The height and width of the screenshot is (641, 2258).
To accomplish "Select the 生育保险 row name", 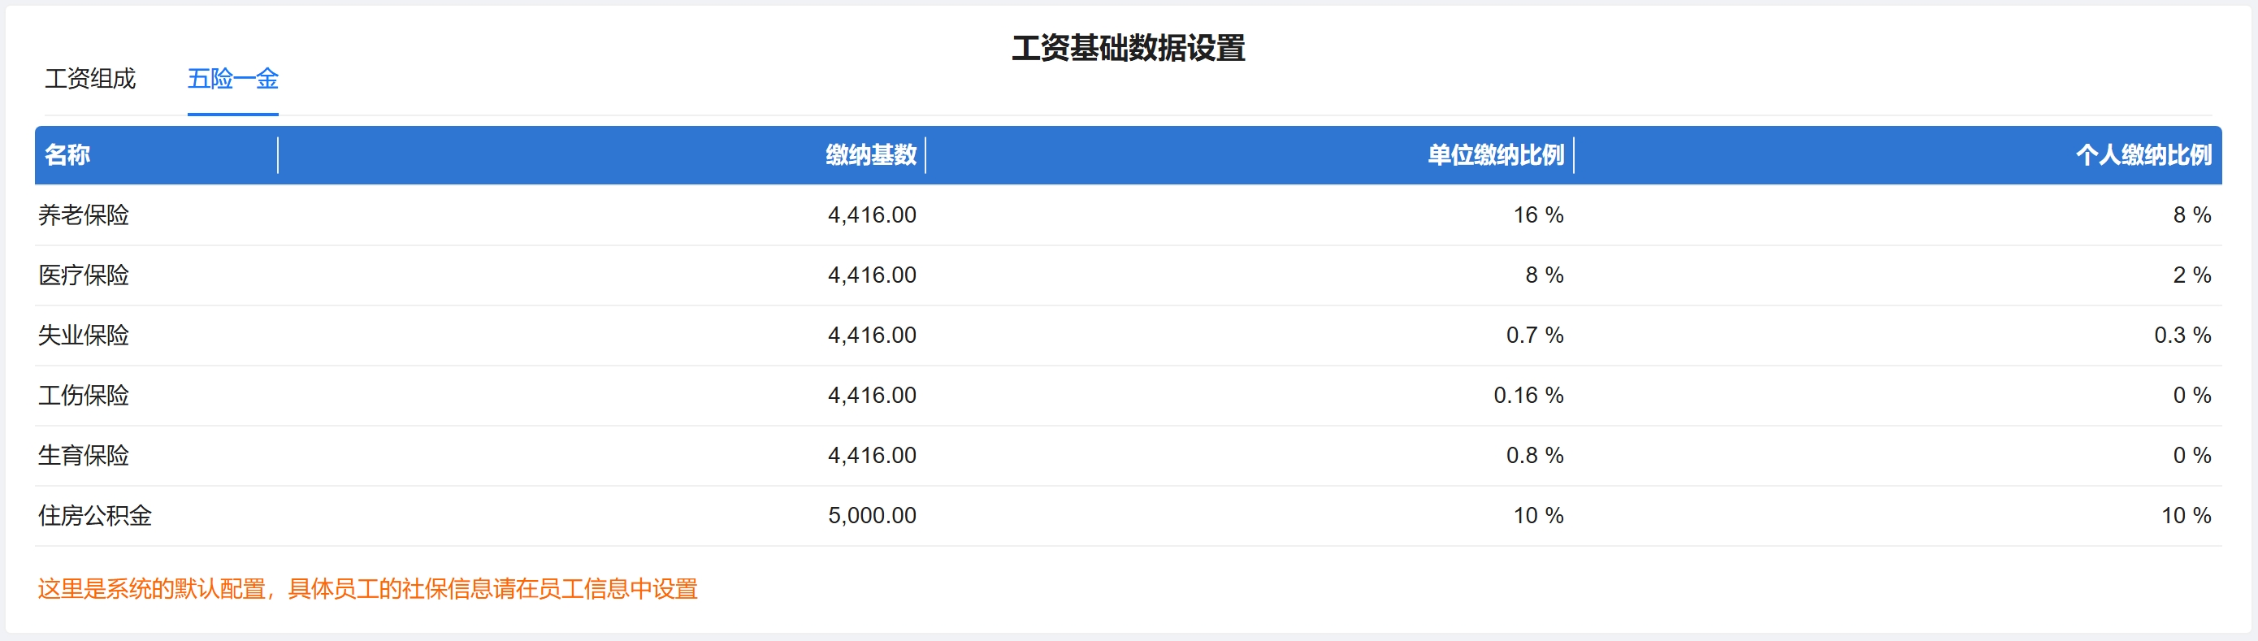I will click(85, 455).
